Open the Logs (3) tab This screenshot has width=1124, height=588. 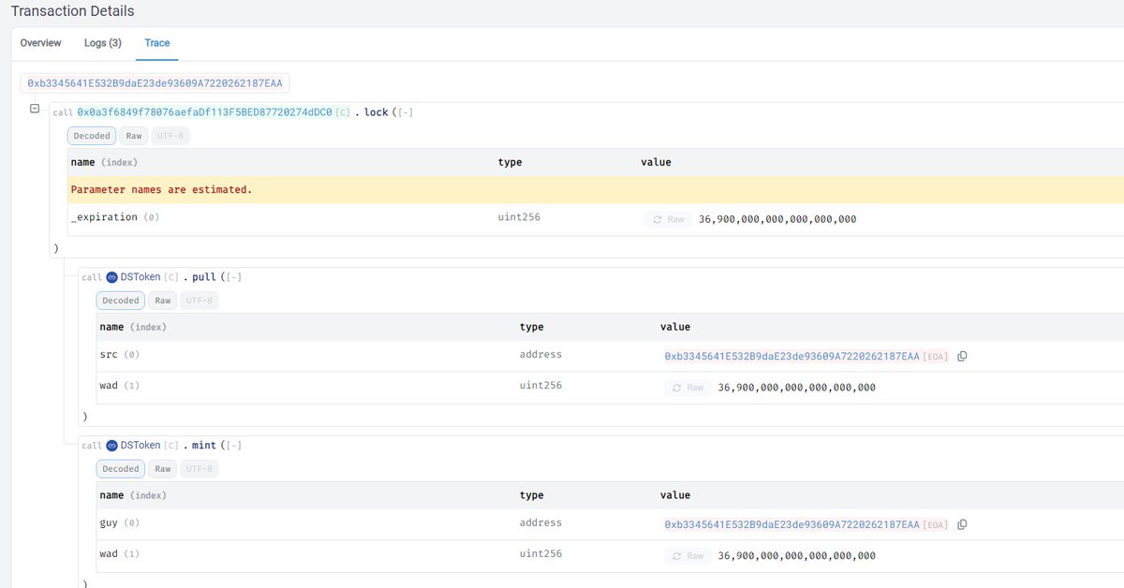pos(103,43)
